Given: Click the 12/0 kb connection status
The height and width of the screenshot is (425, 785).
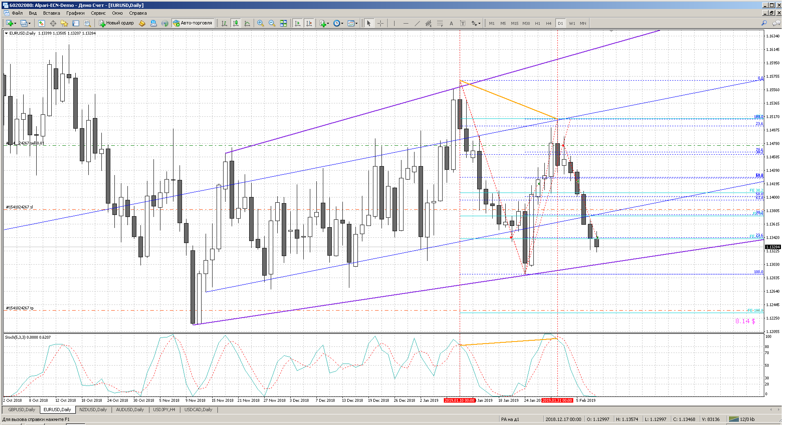Looking at the screenshot, I should [x=742, y=419].
